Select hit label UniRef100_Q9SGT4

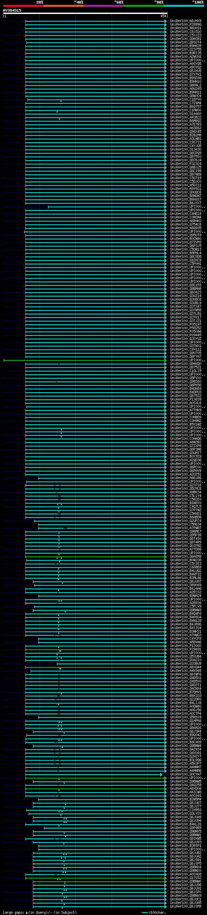pos(186,42)
